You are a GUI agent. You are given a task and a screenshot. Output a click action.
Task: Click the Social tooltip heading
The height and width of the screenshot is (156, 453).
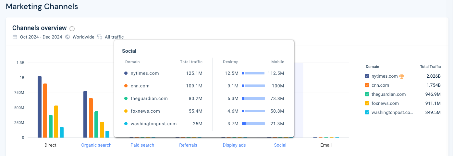point(129,51)
